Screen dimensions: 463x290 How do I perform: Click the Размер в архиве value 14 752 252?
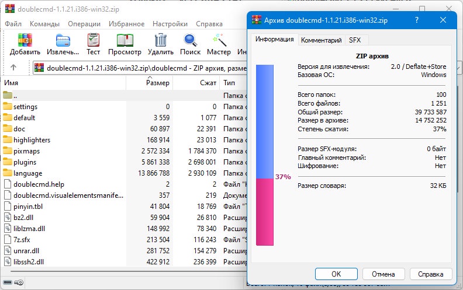click(x=430, y=120)
